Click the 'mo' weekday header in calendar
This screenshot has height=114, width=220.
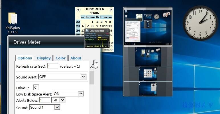pos(83,17)
